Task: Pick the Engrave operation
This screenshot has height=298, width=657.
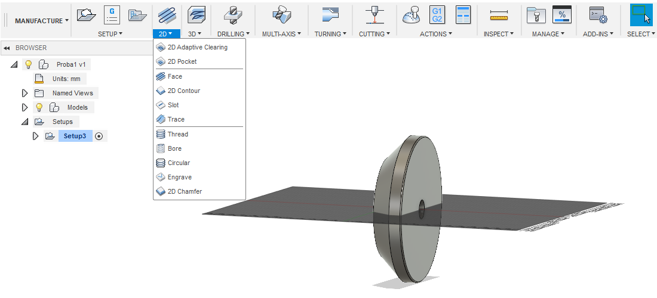Action: coord(179,177)
